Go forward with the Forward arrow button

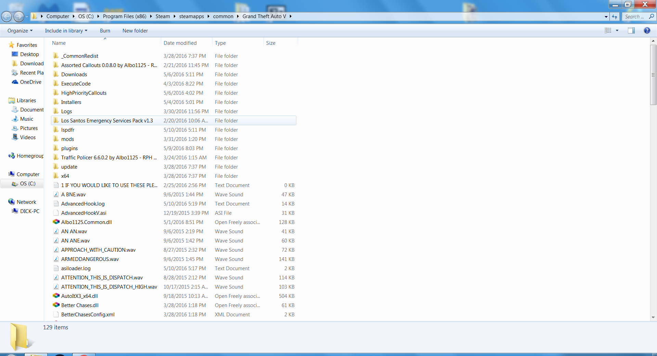point(19,16)
